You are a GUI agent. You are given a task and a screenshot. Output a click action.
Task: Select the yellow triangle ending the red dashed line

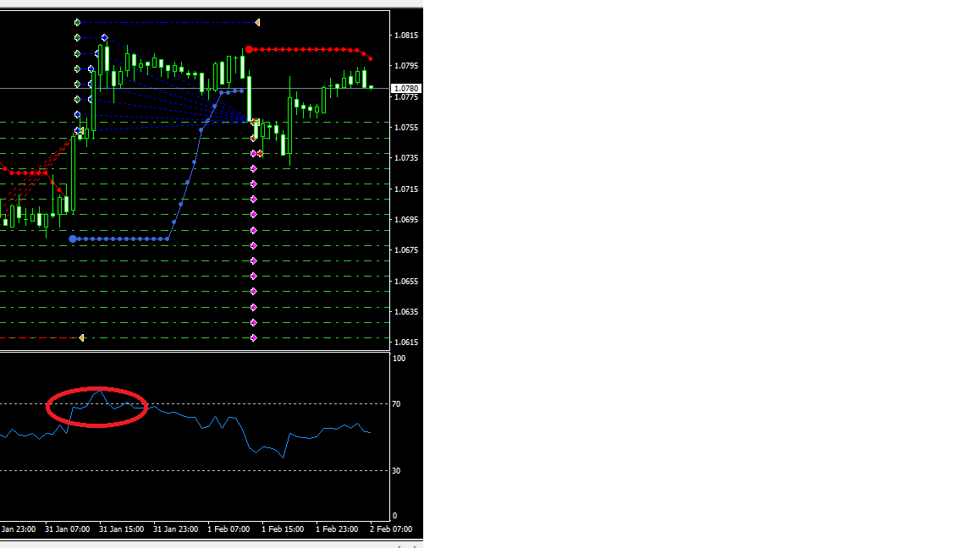pos(81,338)
